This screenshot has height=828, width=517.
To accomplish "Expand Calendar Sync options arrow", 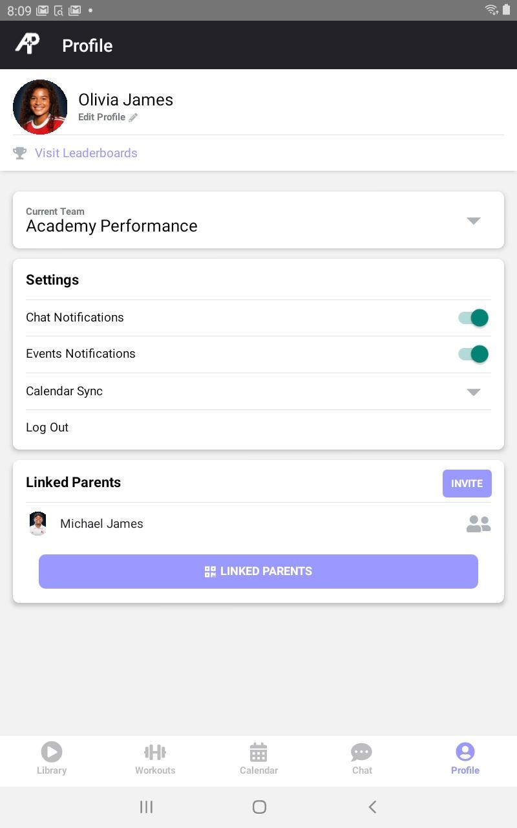I will (x=474, y=392).
